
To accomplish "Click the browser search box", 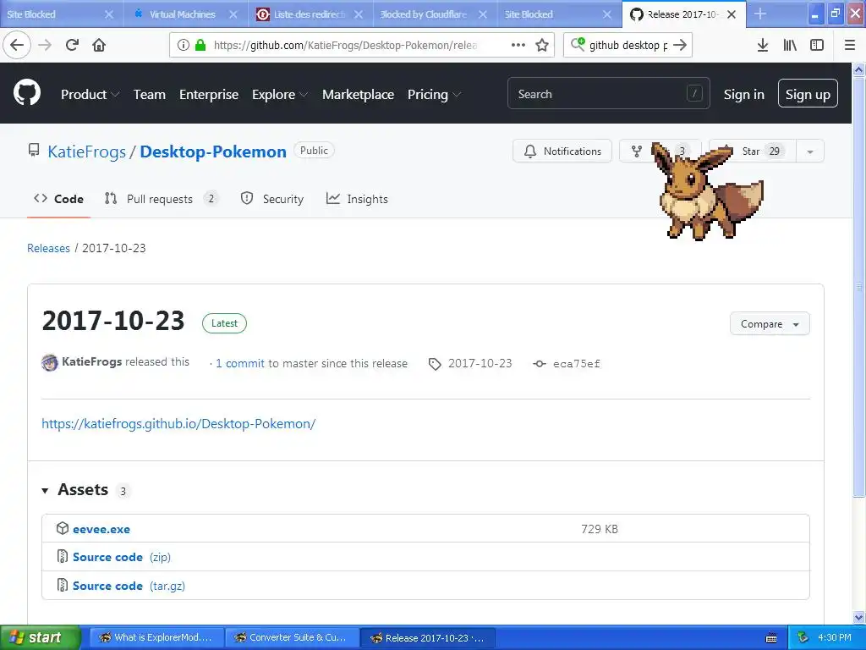I will click(628, 45).
